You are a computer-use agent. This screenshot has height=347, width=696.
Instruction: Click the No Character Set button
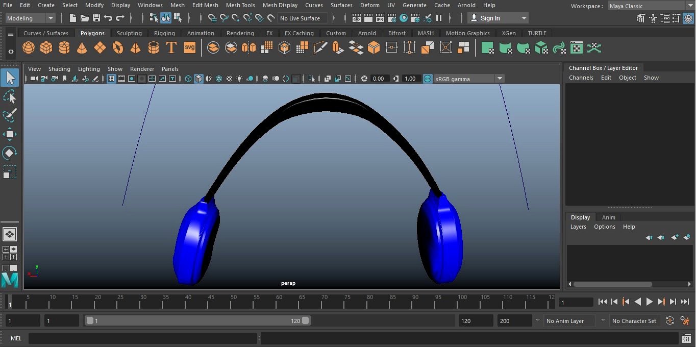point(635,320)
